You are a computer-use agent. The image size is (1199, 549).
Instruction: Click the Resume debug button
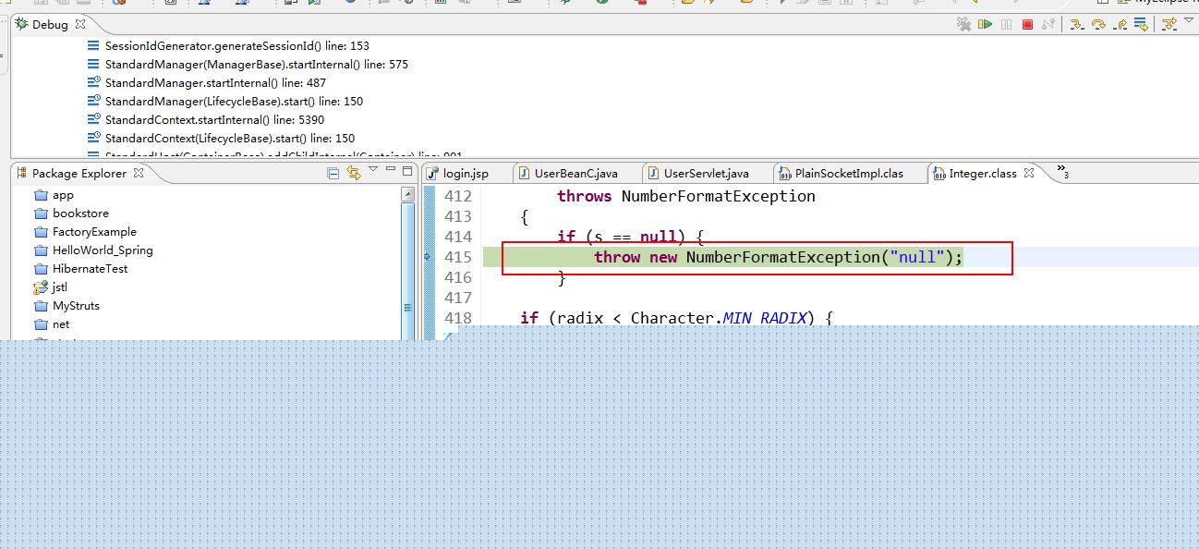(x=986, y=25)
